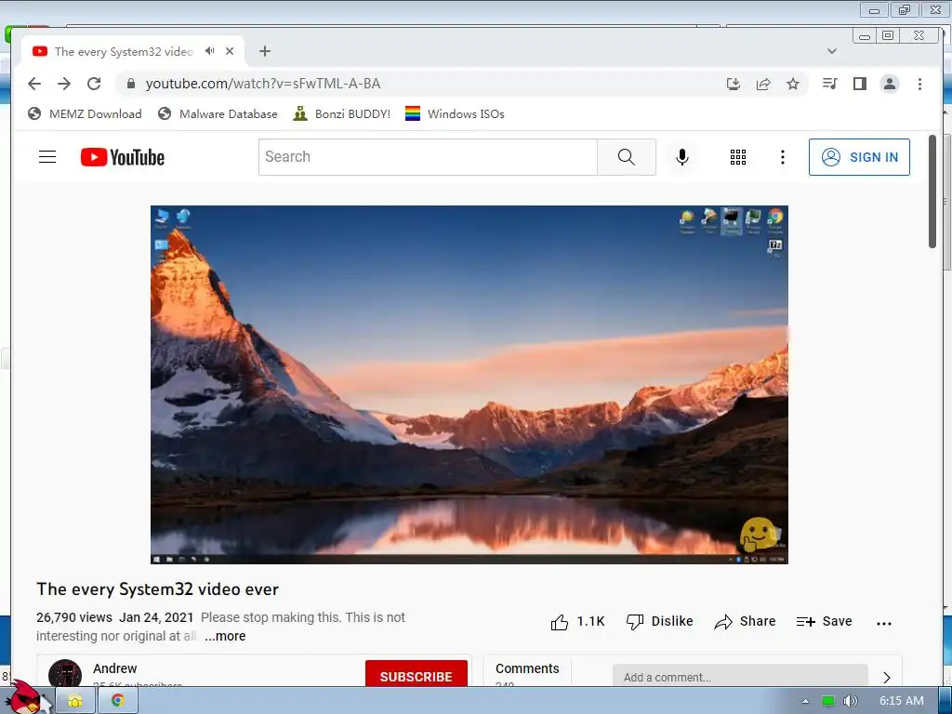View site info via the padlock icon

pyautogui.click(x=130, y=84)
